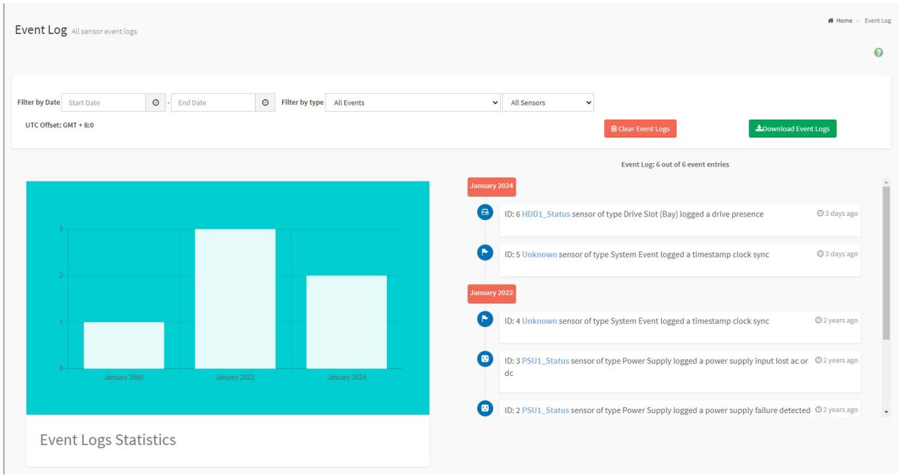Open the HDD1_Status sensor link
This screenshot has height=475, width=899.
point(546,214)
